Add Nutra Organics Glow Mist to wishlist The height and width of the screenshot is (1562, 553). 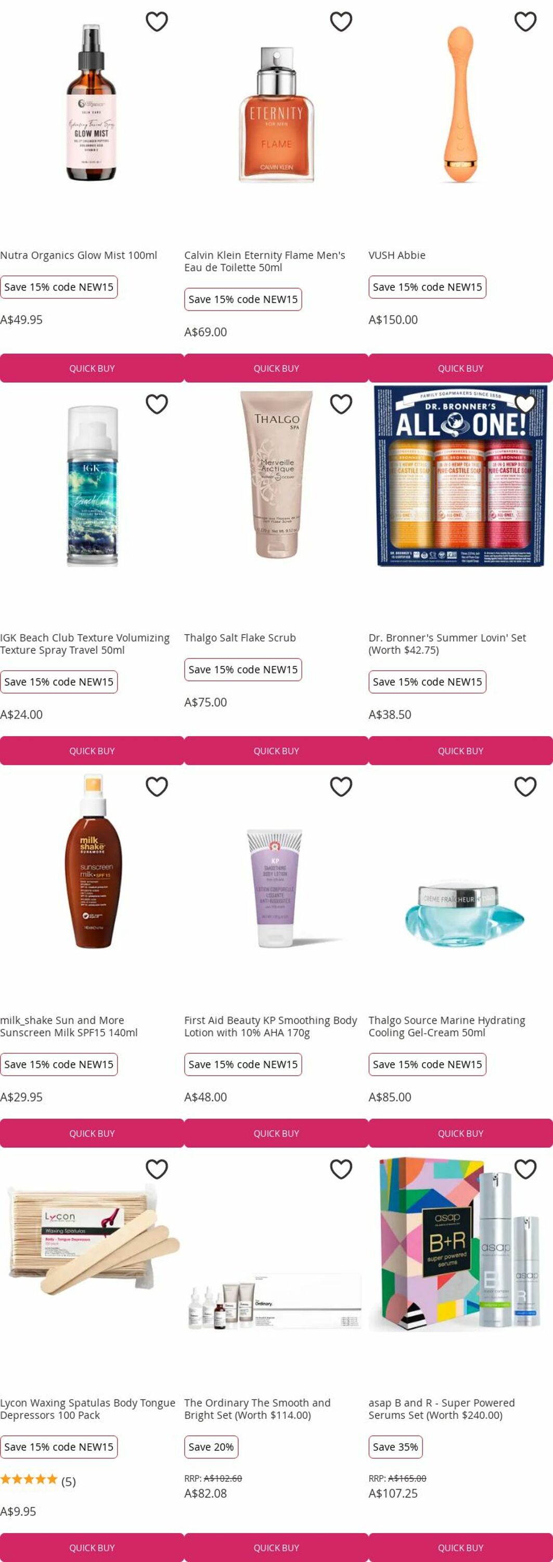click(157, 22)
